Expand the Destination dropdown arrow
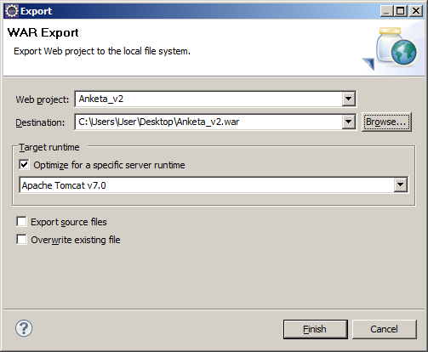Viewport: 428px width, 352px height. click(x=348, y=122)
